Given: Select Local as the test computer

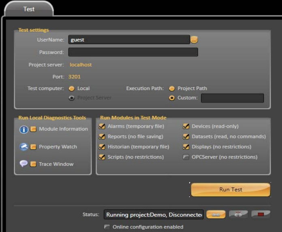Looking at the screenshot, I should [72, 88].
